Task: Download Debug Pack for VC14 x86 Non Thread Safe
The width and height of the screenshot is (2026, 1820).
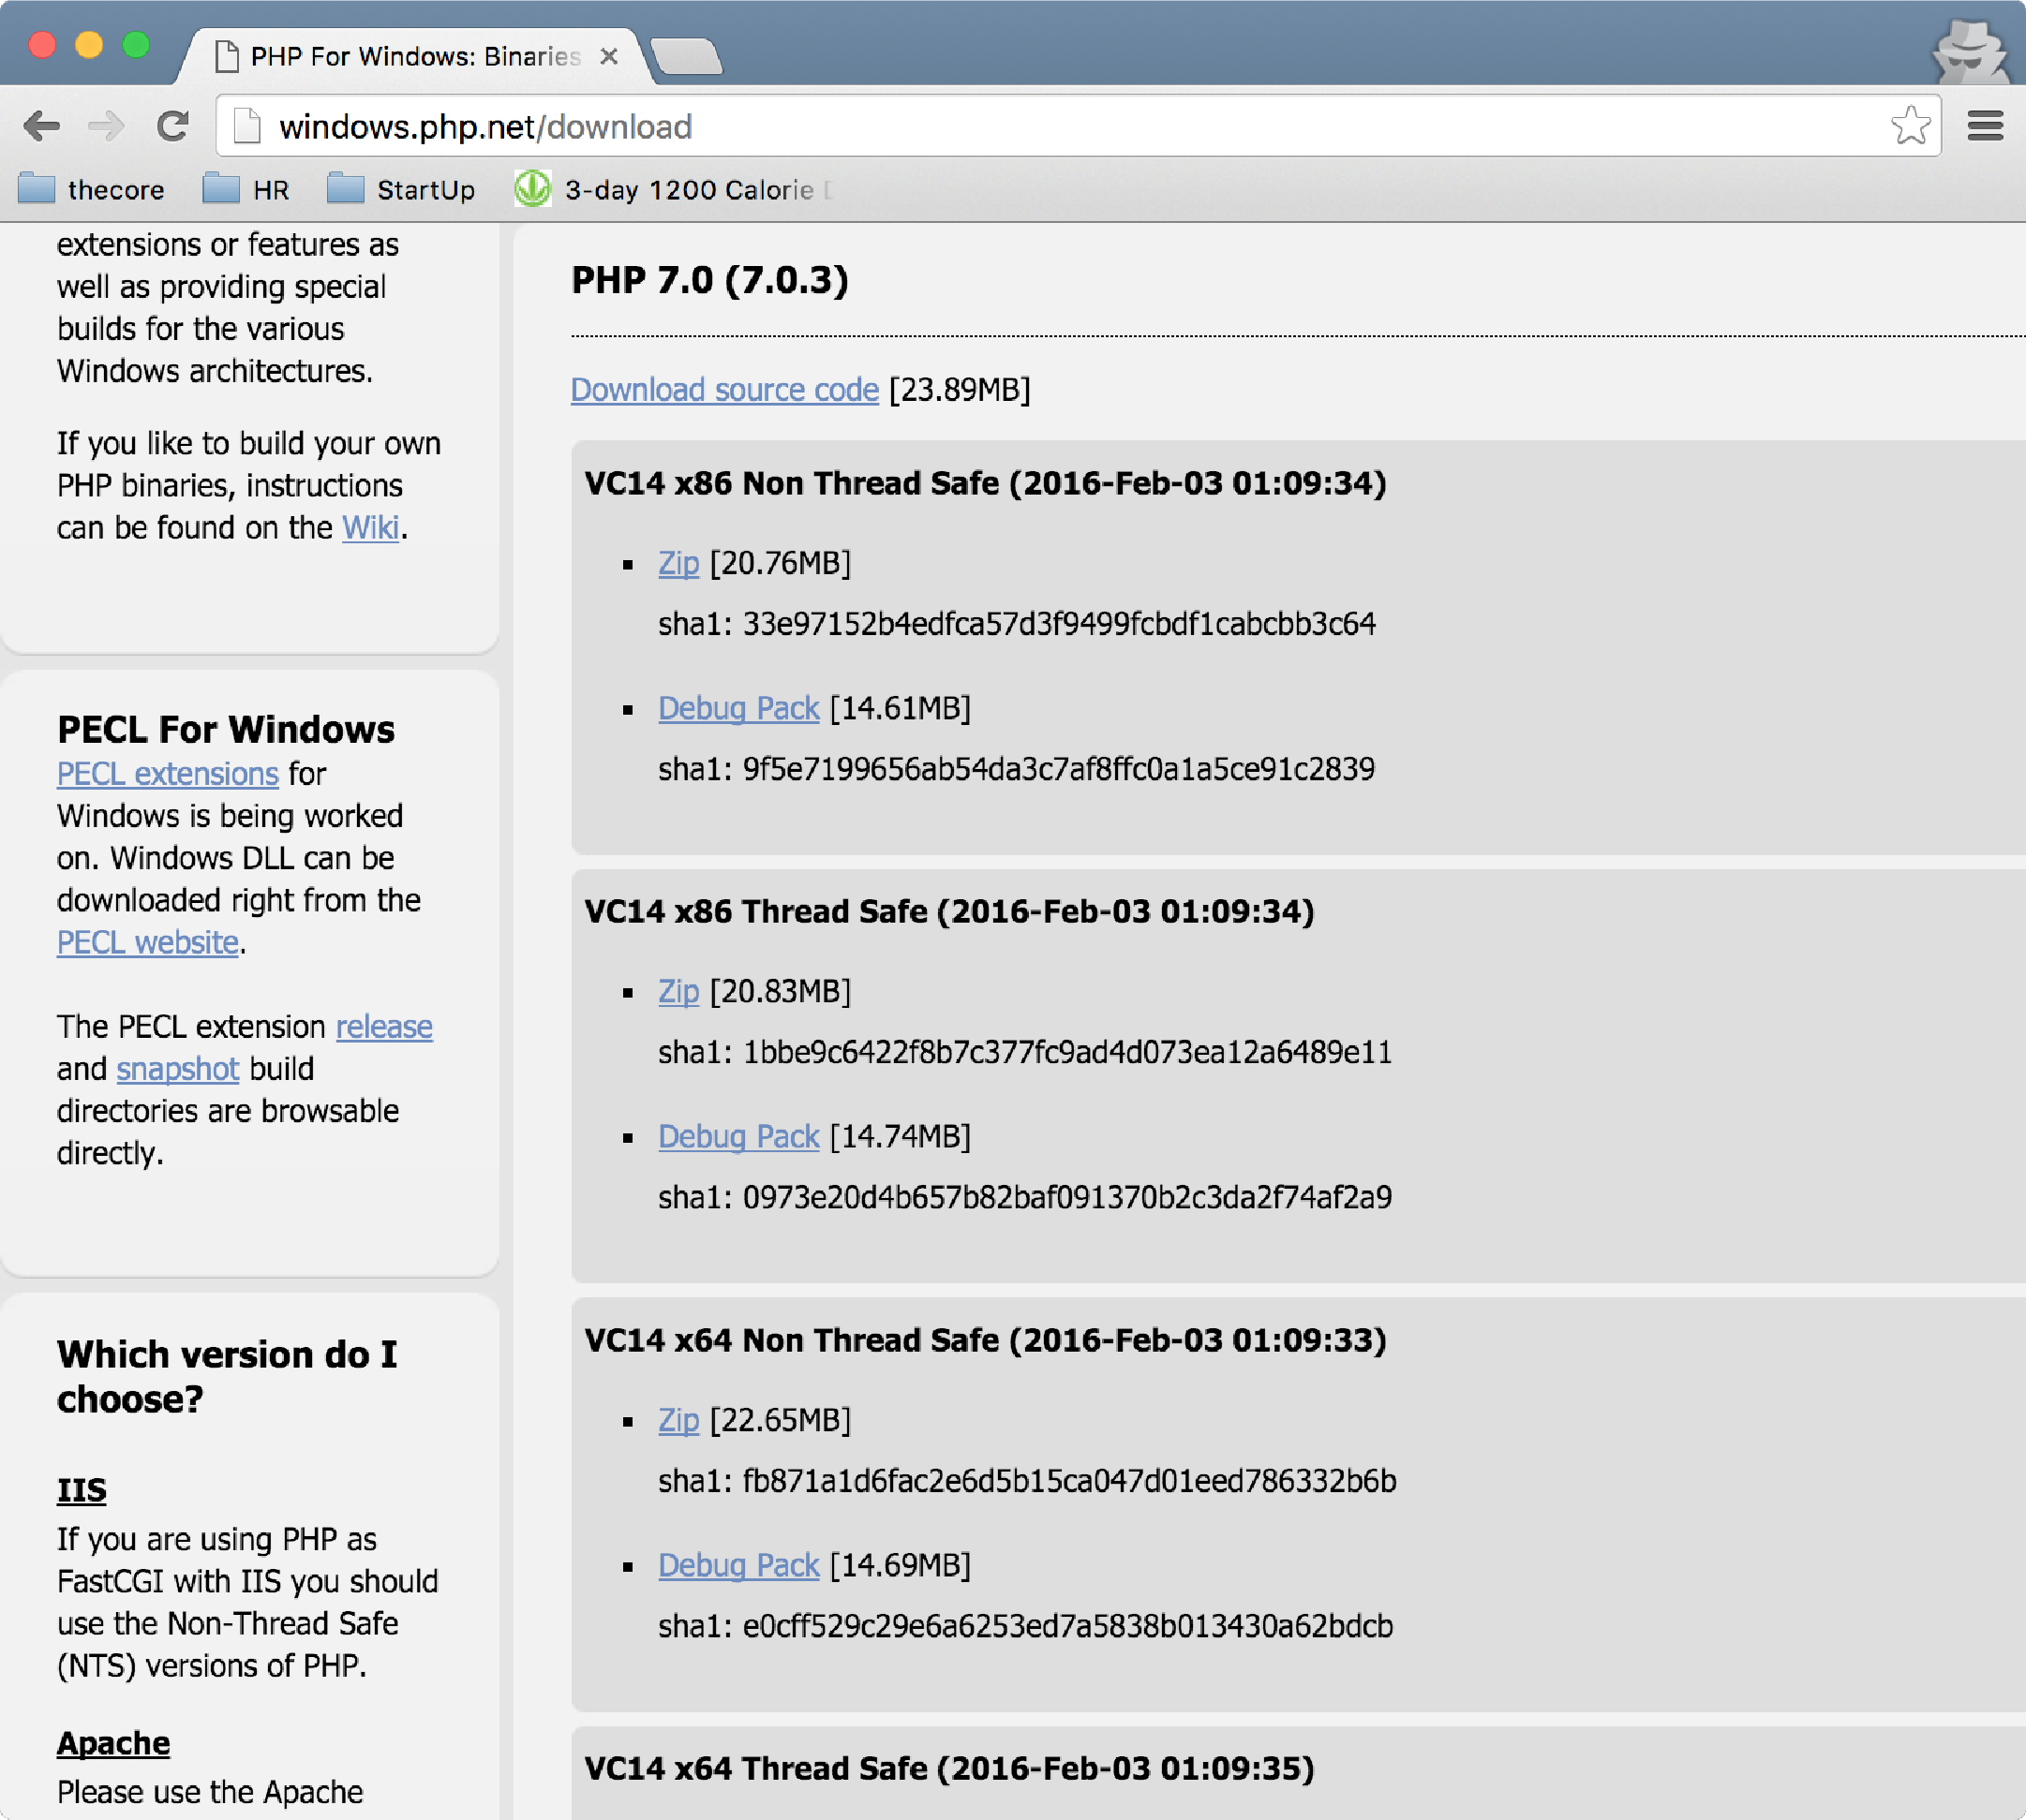Action: click(738, 708)
